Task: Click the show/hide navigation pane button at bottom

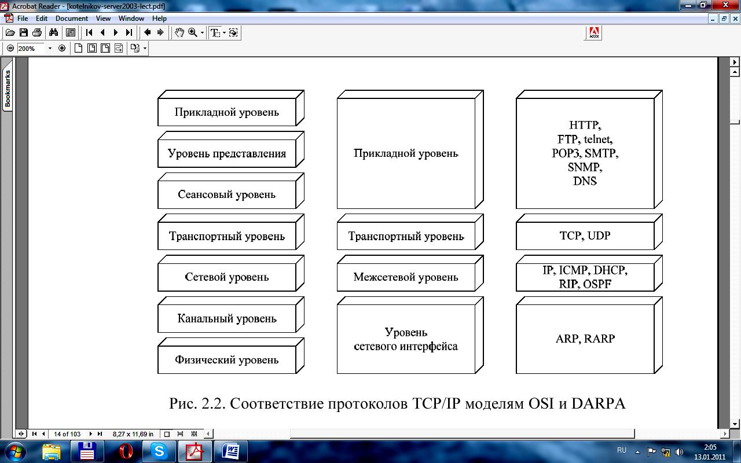Action: tap(21, 433)
